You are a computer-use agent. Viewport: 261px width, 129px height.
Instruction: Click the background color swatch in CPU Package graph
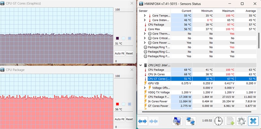(123, 104)
